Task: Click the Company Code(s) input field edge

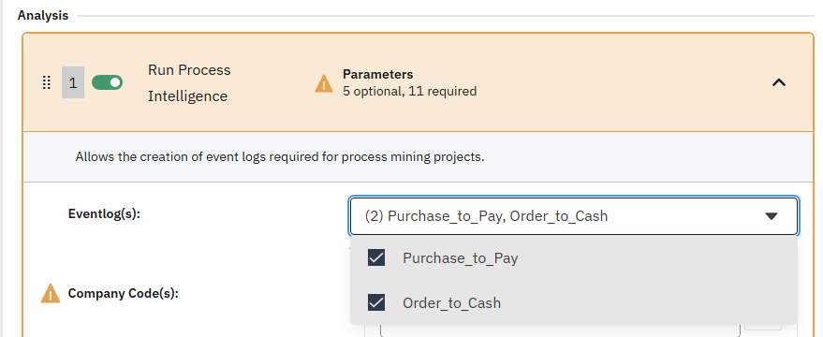Action: coord(559,330)
